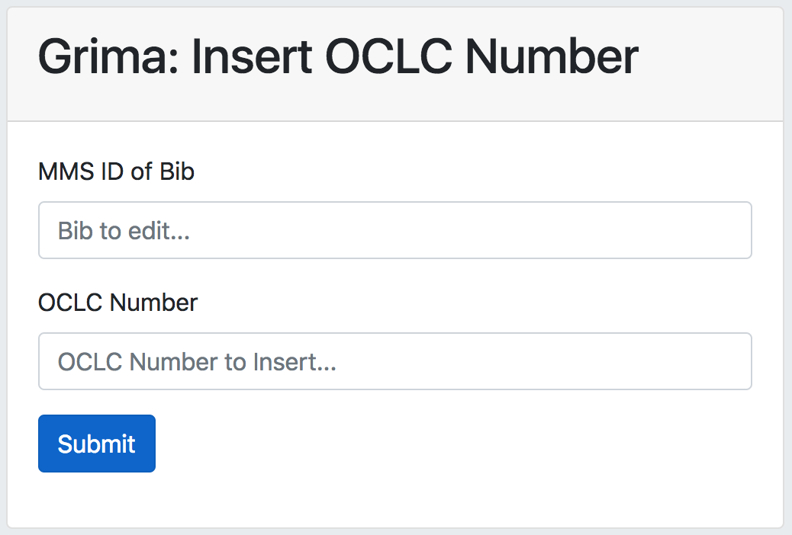Click the "MMS ID of Bib" label
The height and width of the screenshot is (535, 792).
click(x=116, y=171)
